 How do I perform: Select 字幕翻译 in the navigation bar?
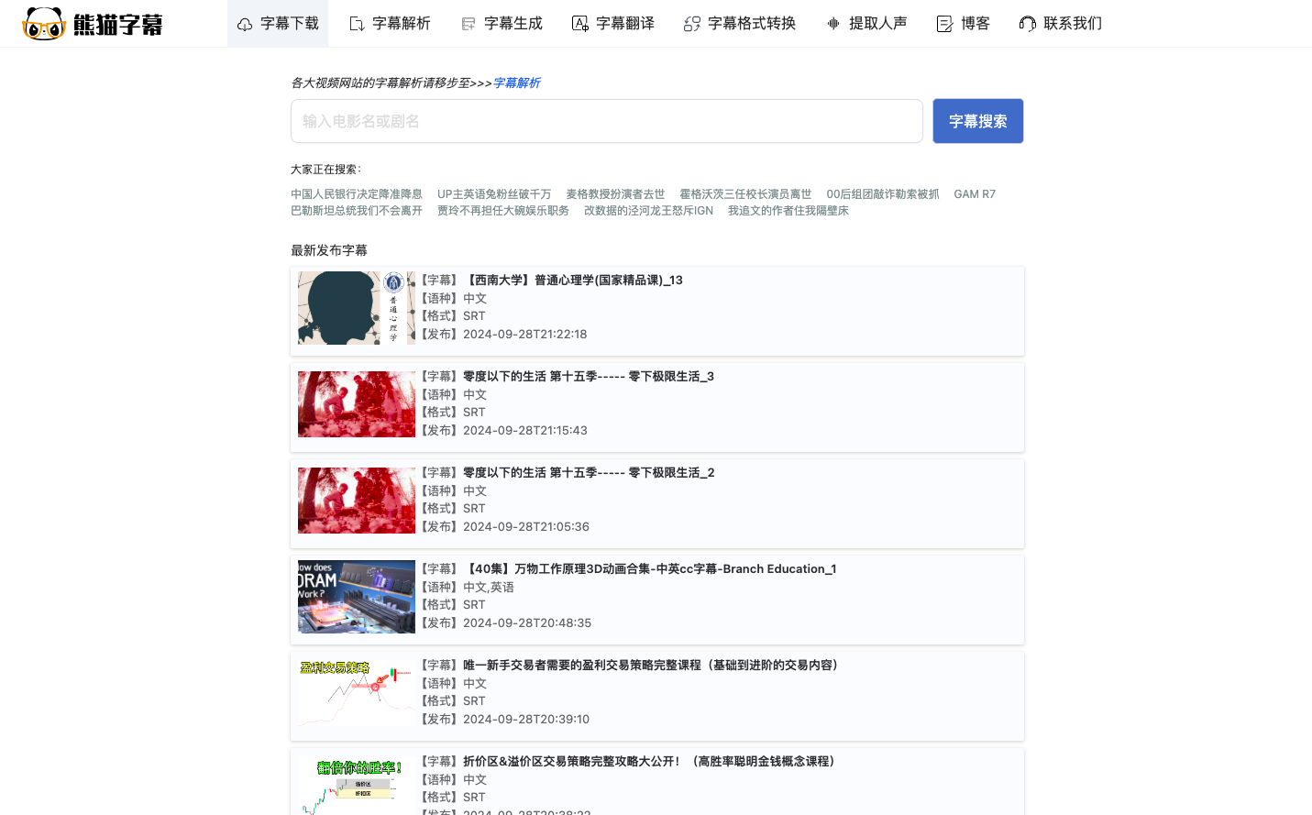[x=613, y=24]
